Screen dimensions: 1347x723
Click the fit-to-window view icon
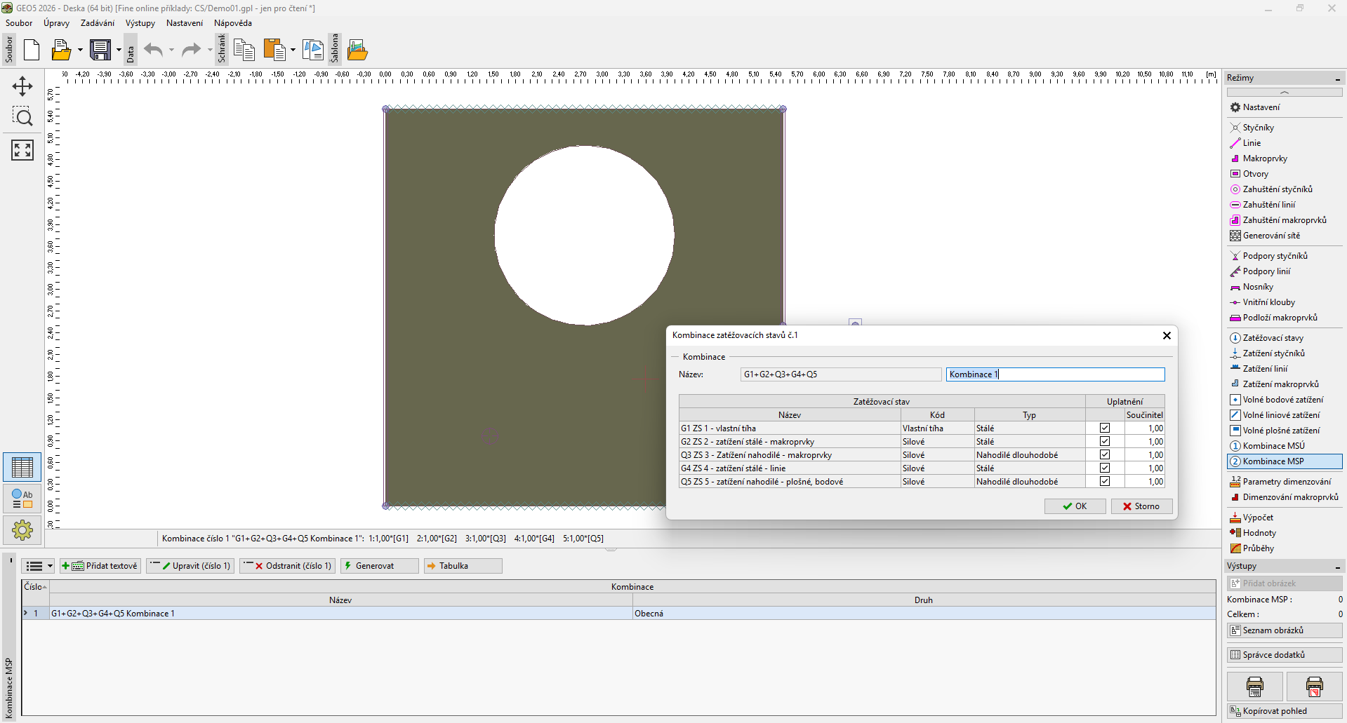pos(22,149)
